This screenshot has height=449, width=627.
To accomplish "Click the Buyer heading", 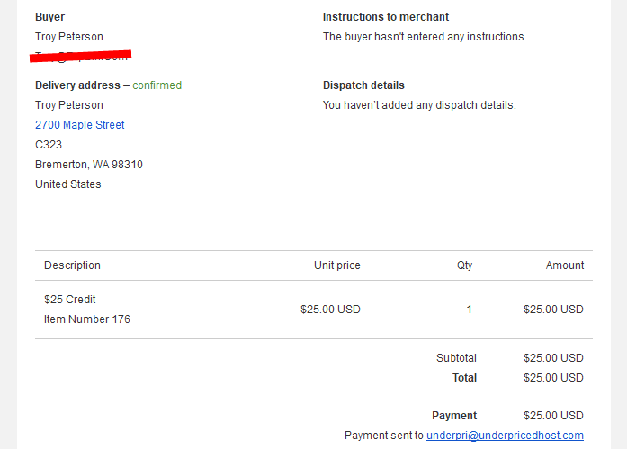I will coord(49,17).
